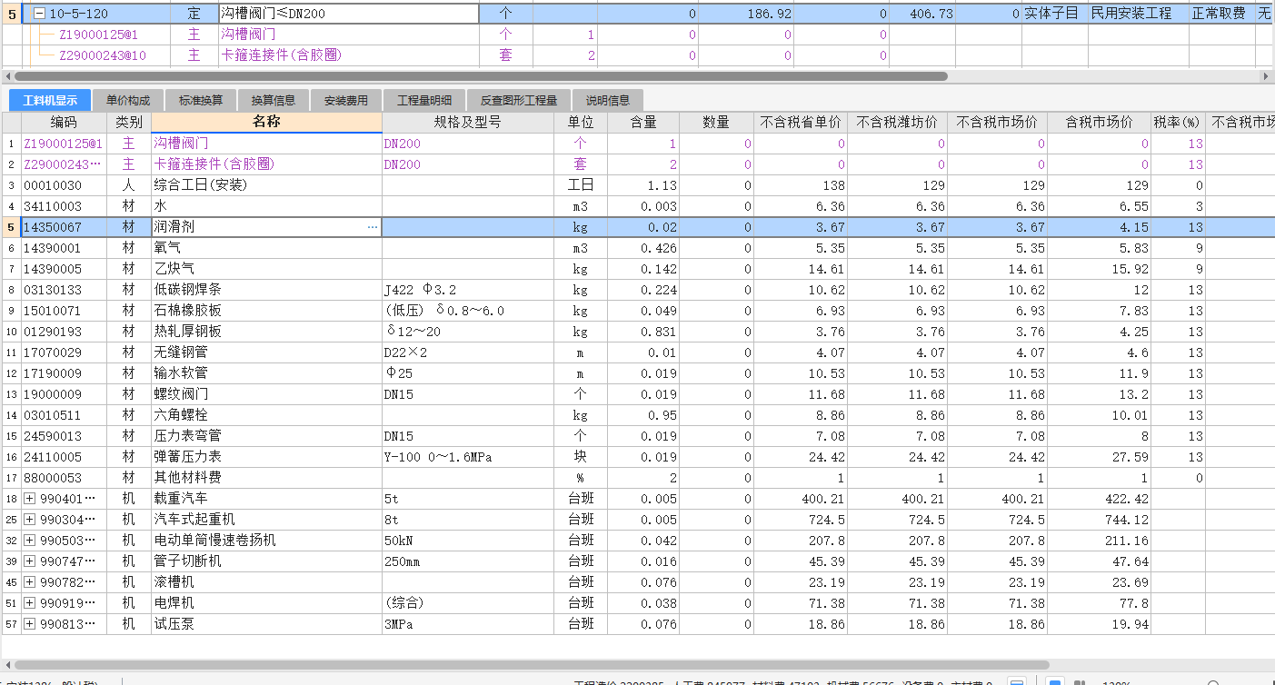This screenshot has width=1275, height=685.
Task: Click the lower scrollbar's left arrow
Action: click(x=6, y=666)
